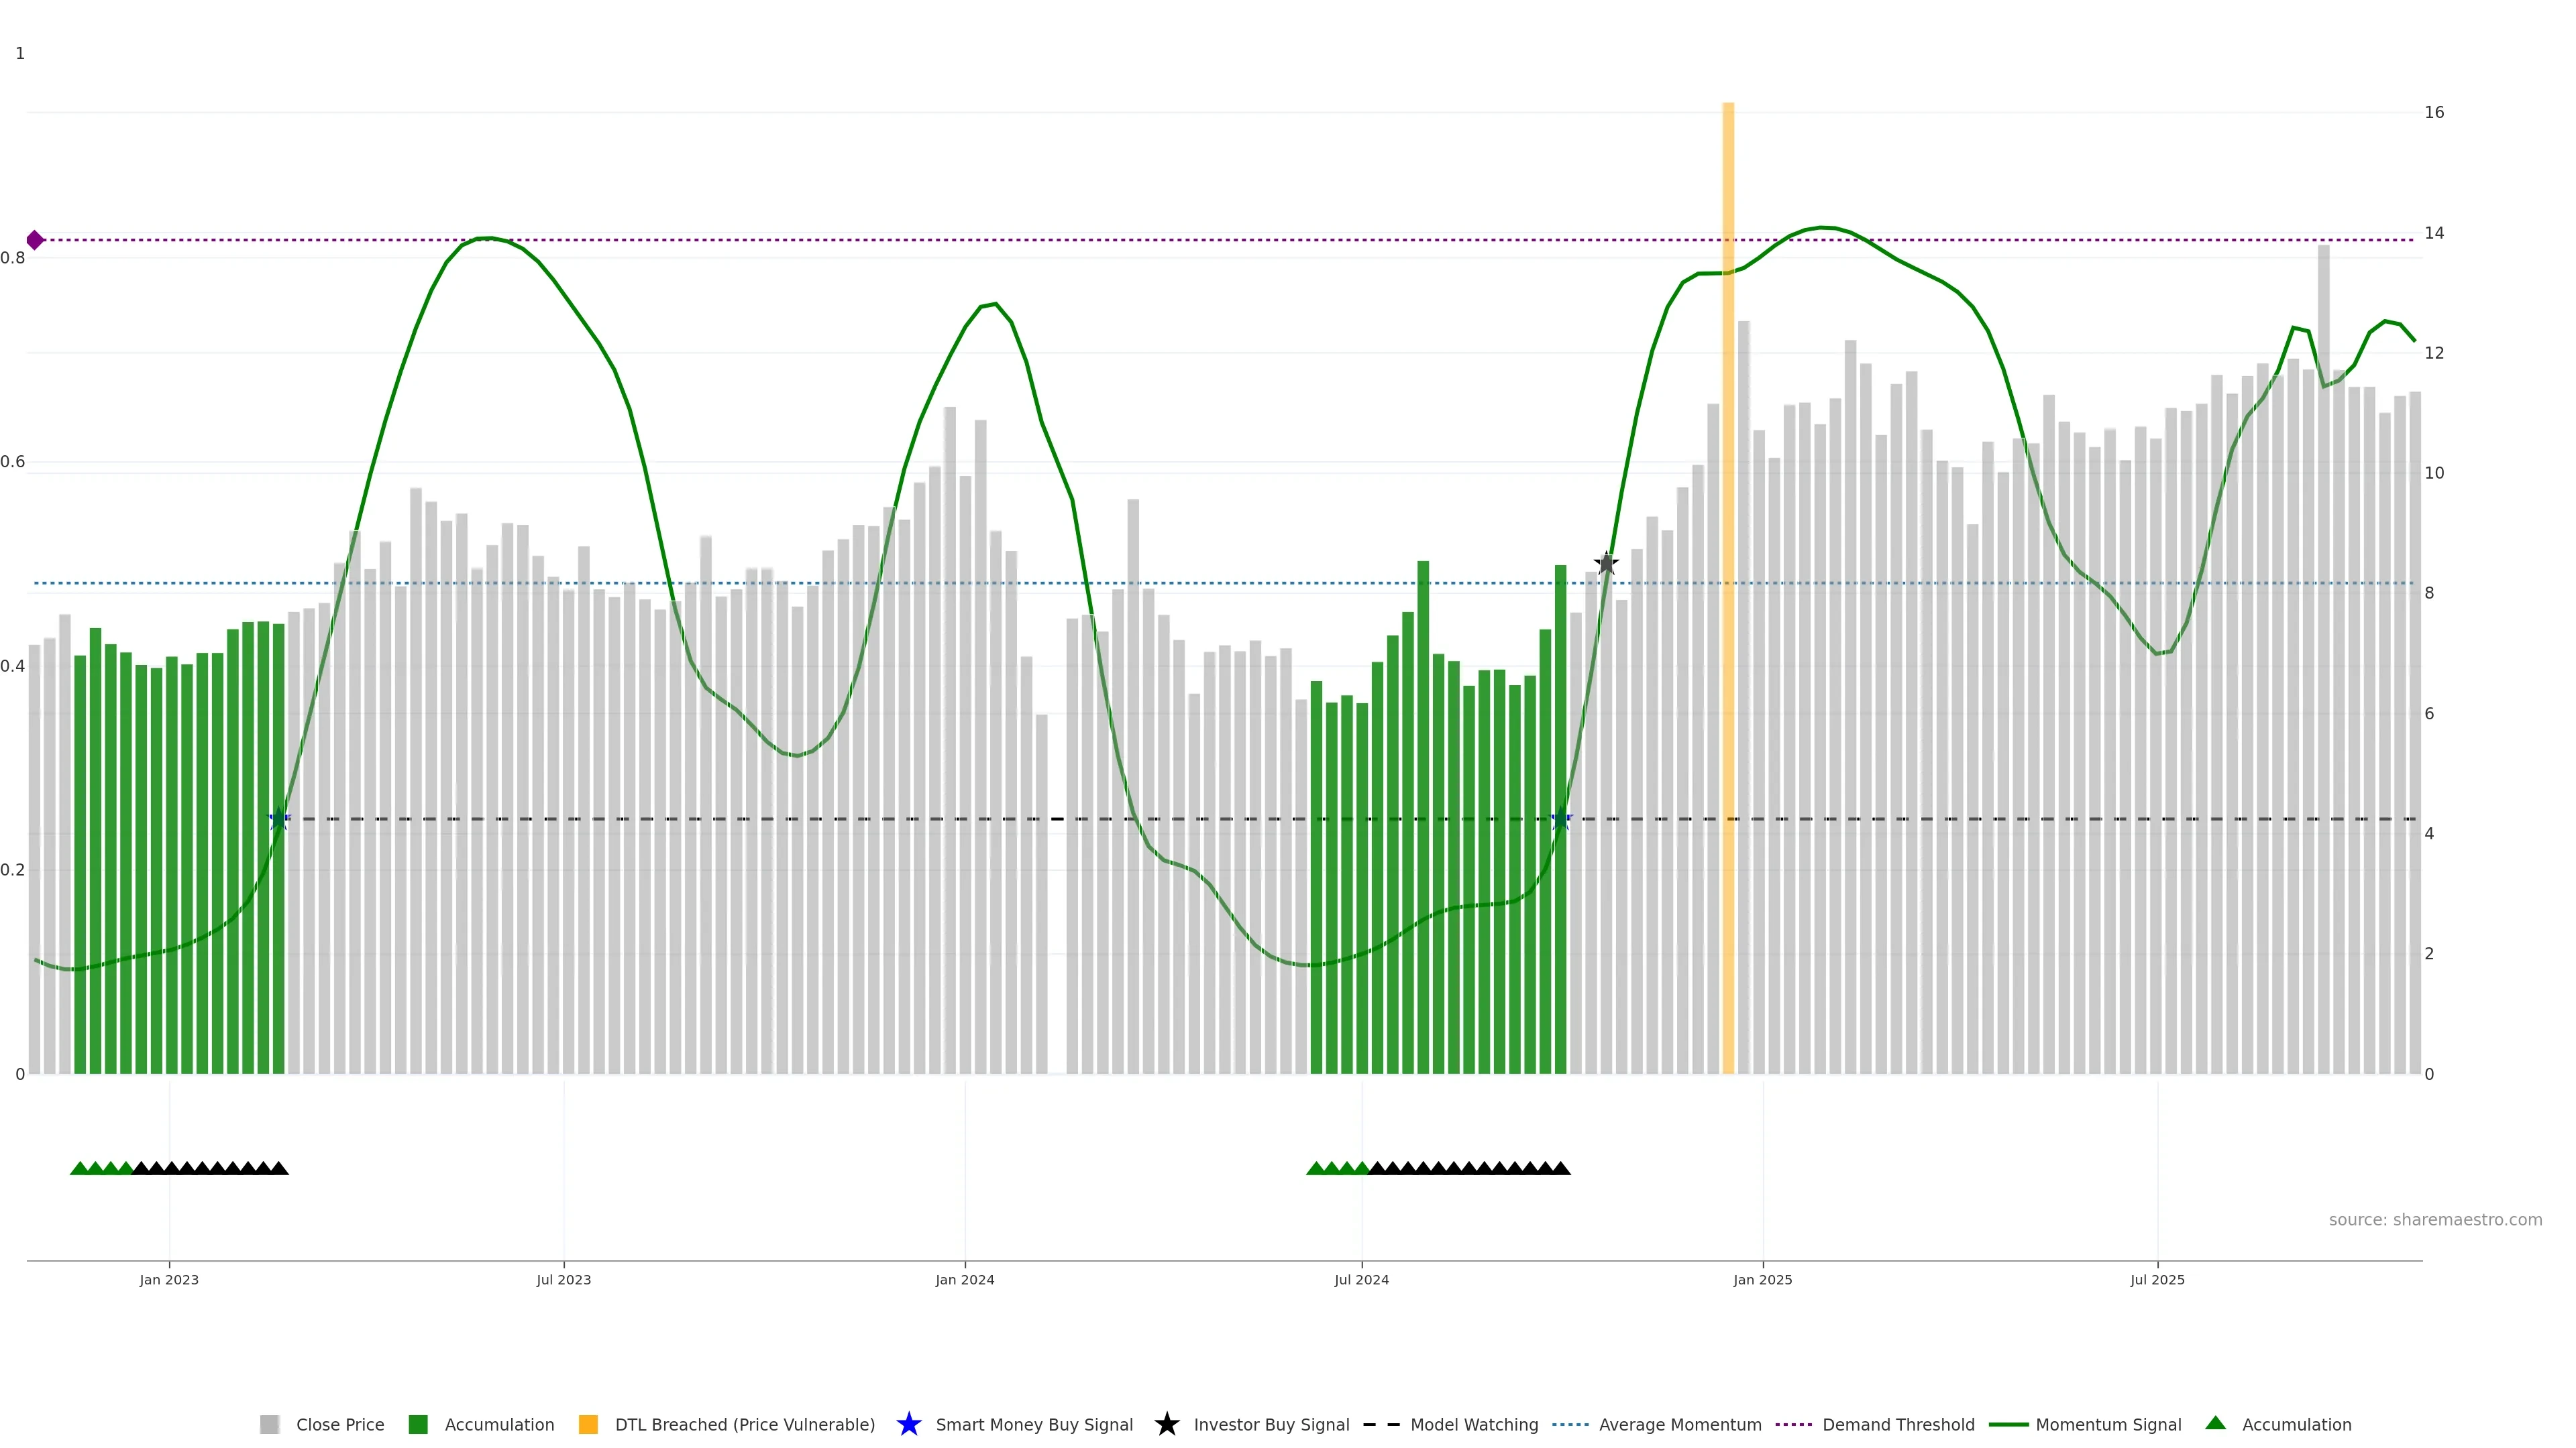Click the Jan 2024 x-axis label
The image size is (2576, 1448).
coord(964,1279)
